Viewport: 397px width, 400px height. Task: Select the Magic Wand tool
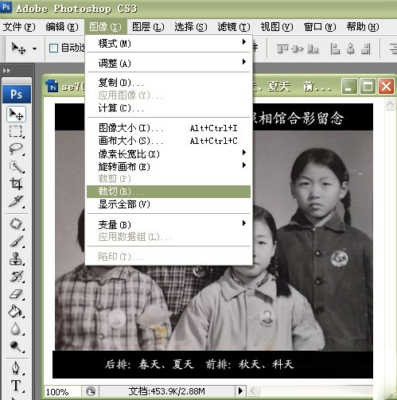pos(16,166)
